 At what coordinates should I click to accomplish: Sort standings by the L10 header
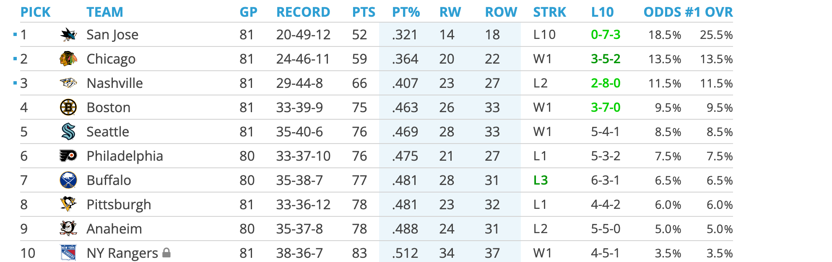(602, 12)
